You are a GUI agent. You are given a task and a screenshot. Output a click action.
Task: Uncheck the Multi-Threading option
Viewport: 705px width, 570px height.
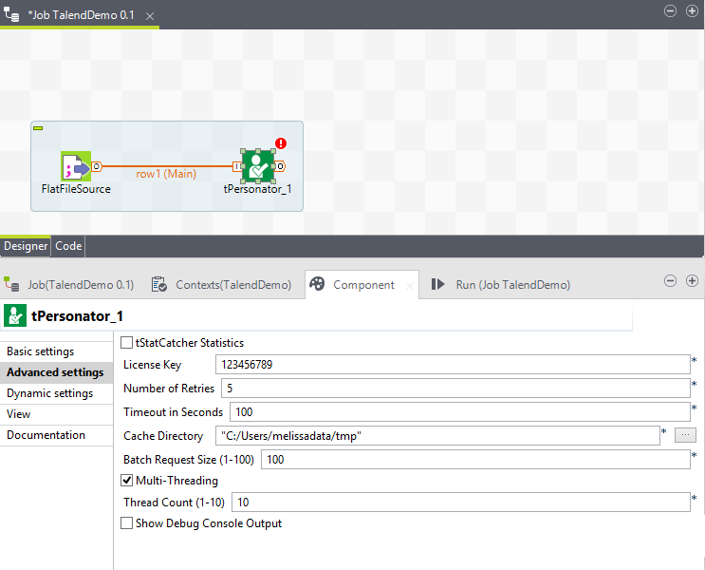(x=127, y=481)
